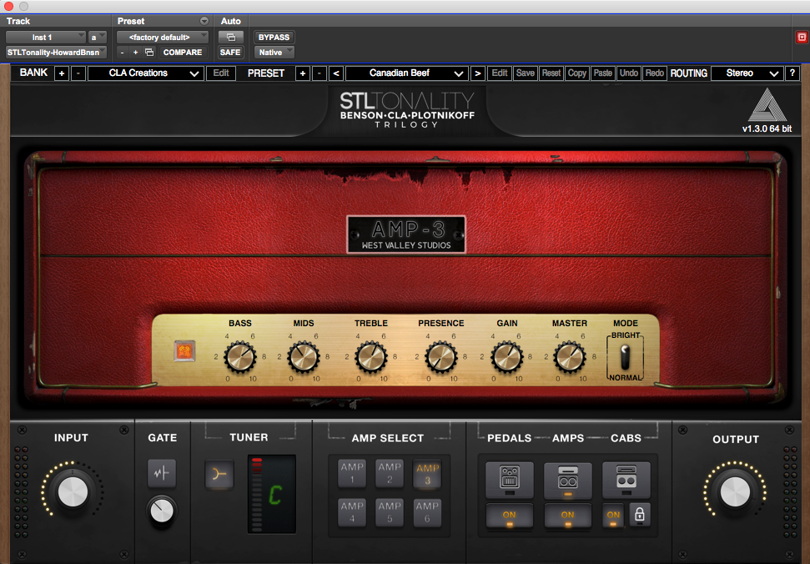Open the Stereo routing dropdown
Image resolution: width=810 pixels, height=564 pixels.
pyautogui.click(x=747, y=73)
